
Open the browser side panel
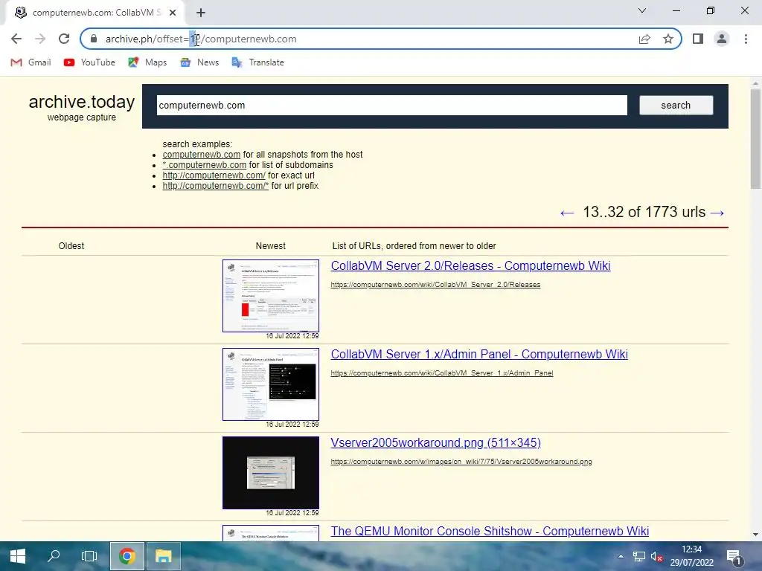[698, 39]
